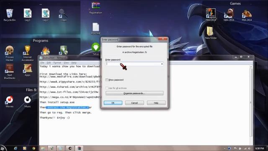Click Cancel in the password dialog

pyautogui.click(x=134, y=103)
